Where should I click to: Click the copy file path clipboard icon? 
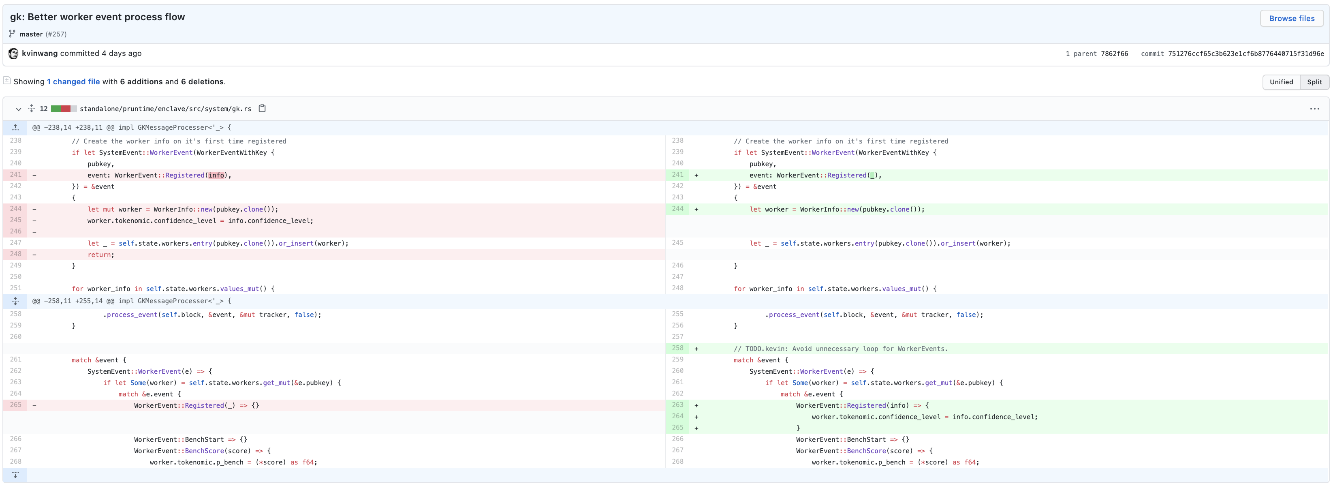coord(263,108)
